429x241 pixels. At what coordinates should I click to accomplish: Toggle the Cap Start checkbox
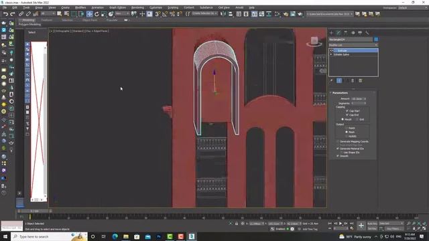click(x=347, y=111)
